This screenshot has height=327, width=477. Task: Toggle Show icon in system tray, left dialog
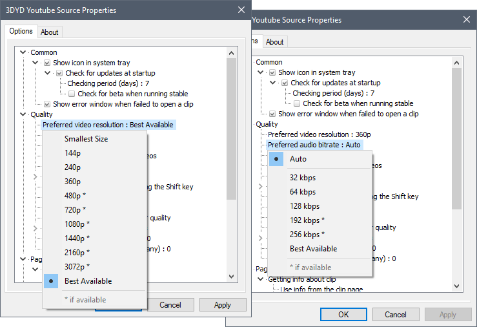pyautogui.click(x=47, y=63)
